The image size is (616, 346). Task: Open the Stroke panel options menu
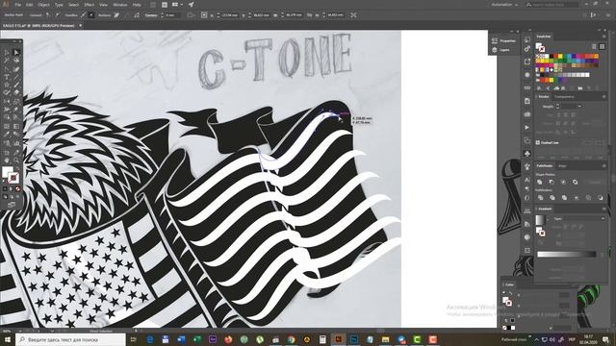pyautogui.click(x=604, y=96)
